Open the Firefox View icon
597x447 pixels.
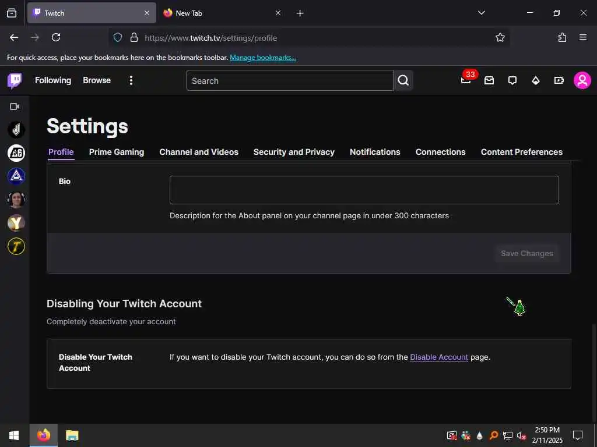tap(12, 13)
